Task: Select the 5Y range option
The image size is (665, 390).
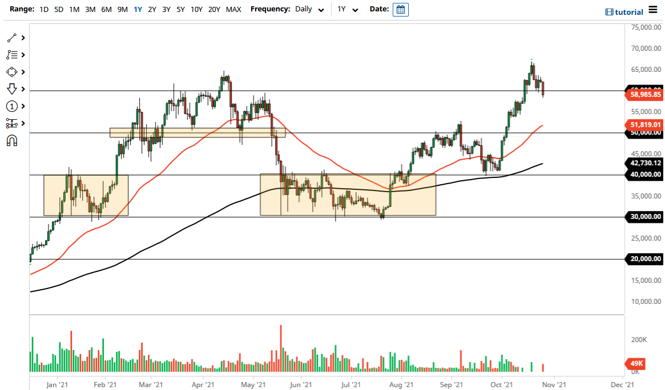Action: [180, 9]
